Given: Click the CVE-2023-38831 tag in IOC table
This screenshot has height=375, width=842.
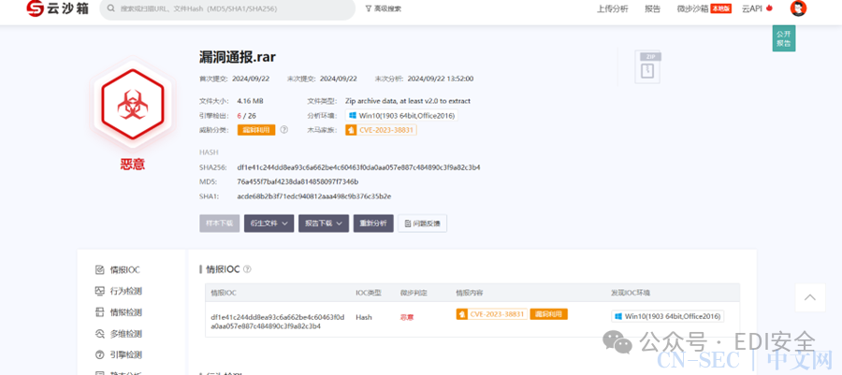Looking at the screenshot, I should click(491, 314).
